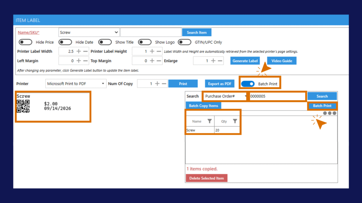Enable the Show Logo switch
Screen dimensions: 362x203
pyautogui.click(x=145, y=42)
